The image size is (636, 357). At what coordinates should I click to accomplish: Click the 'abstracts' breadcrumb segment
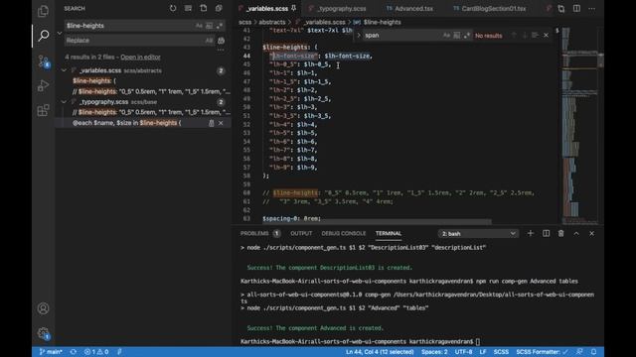pyautogui.click(x=271, y=22)
